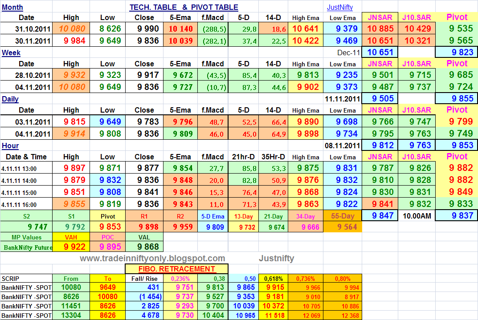The image size is (478, 320).
Task: Click the www.tradeinniftyonly.blogspot.com text
Action: click(x=152, y=259)
